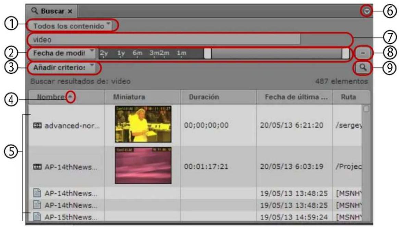Screen dimensions: 399x227
Task: Click the 1m mark on date slider
Action: [182, 53]
